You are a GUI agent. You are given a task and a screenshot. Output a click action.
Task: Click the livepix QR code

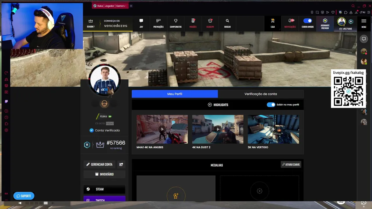click(348, 92)
